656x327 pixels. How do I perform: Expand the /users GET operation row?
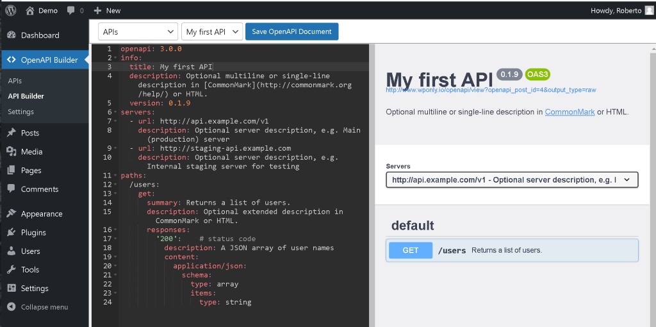coord(512,250)
